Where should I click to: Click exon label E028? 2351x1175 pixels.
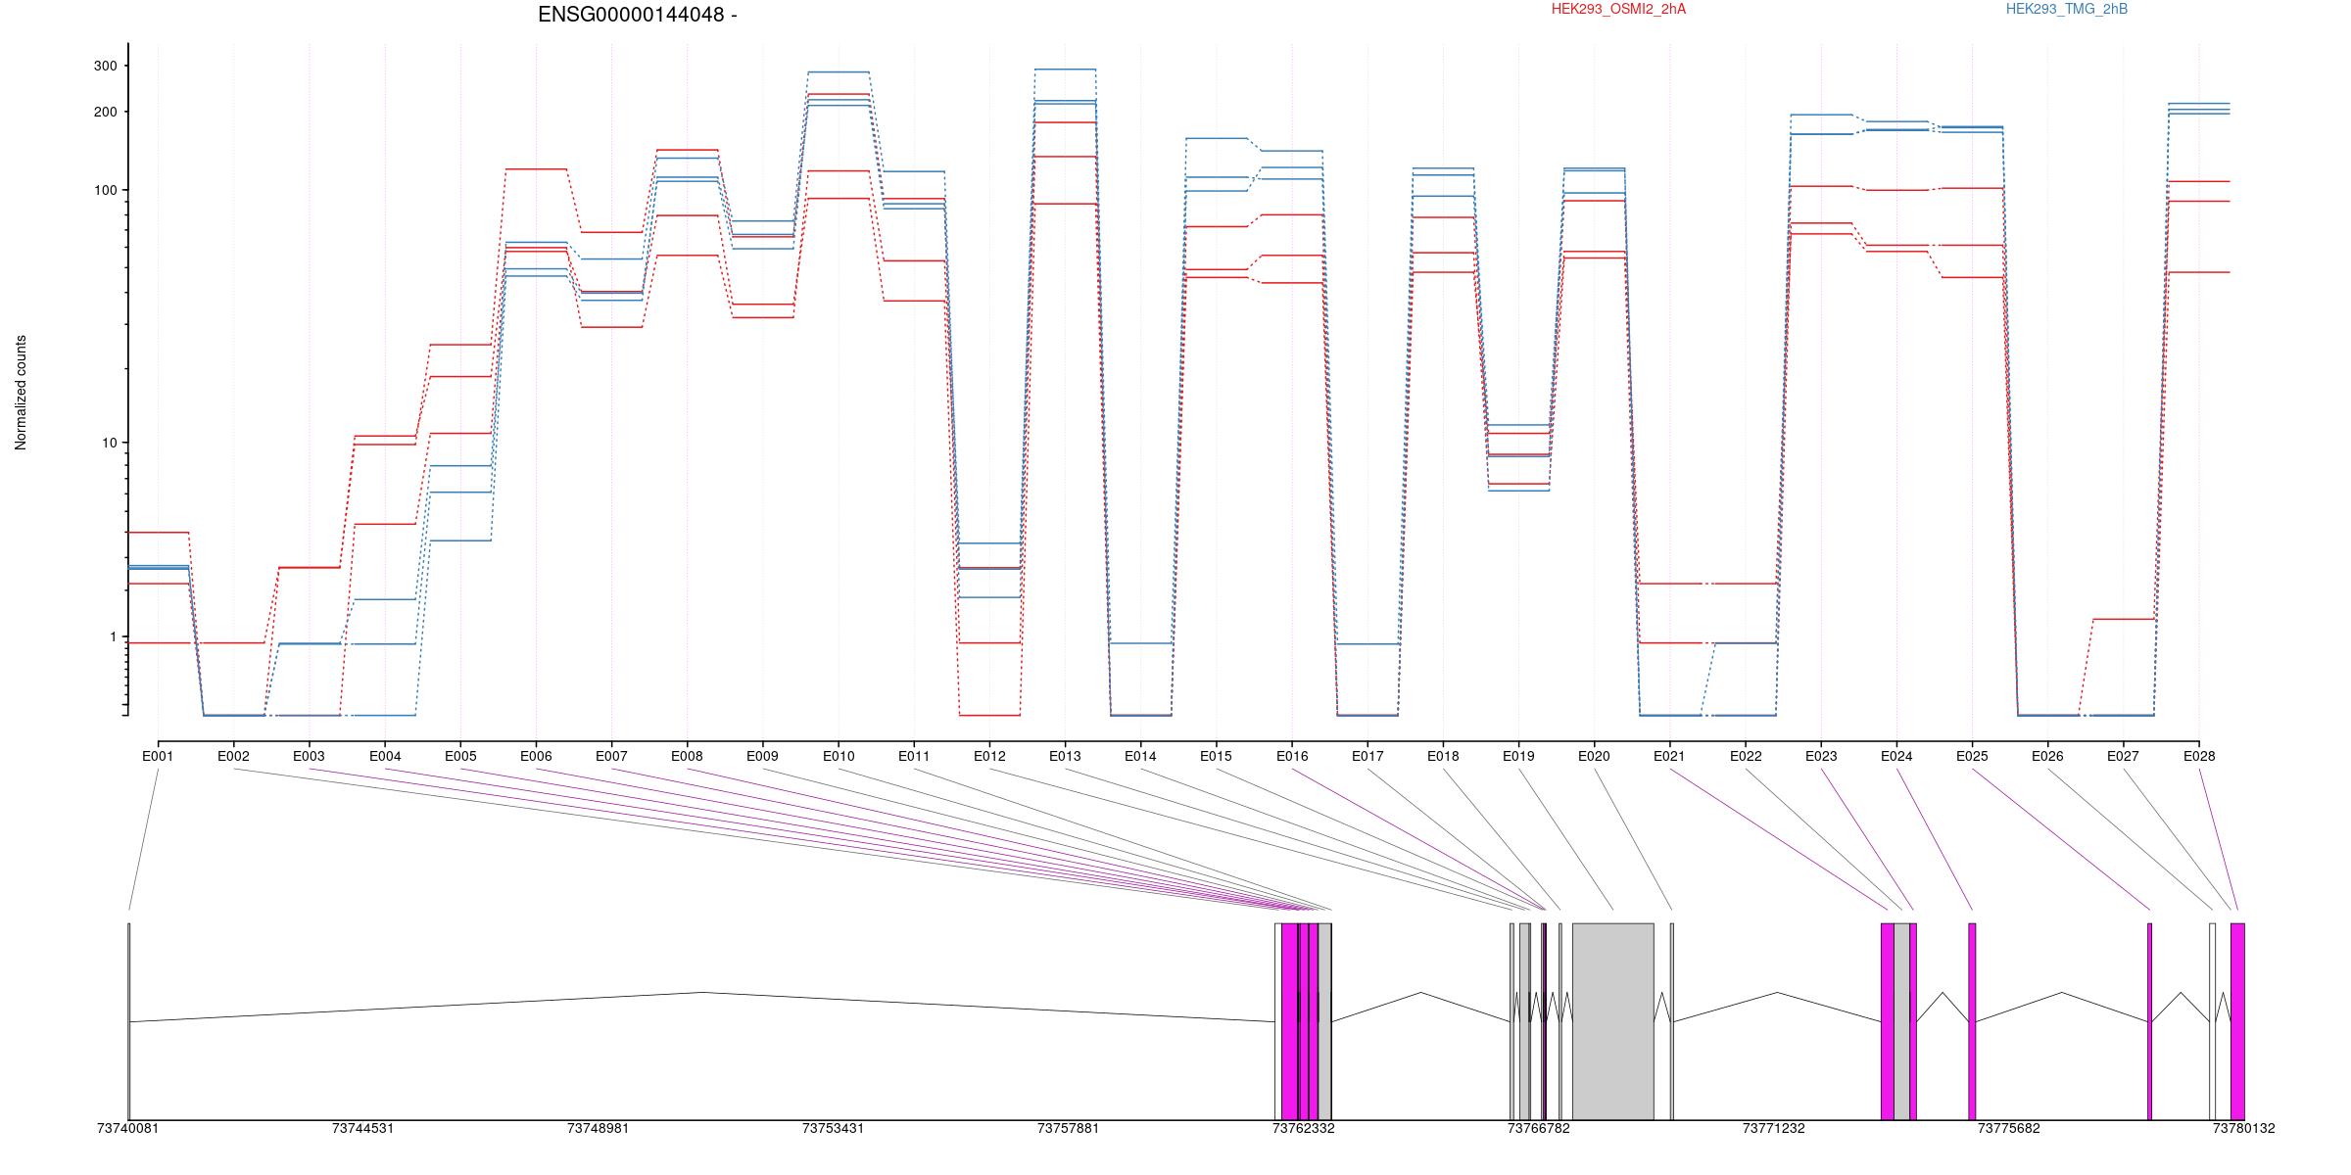click(x=2199, y=756)
